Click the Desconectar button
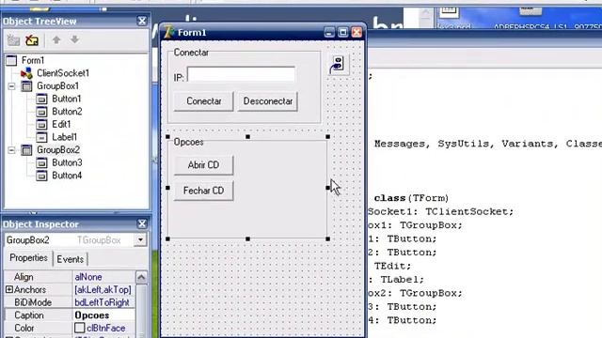The height and width of the screenshot is (338, 602). [x=267, y=101]
